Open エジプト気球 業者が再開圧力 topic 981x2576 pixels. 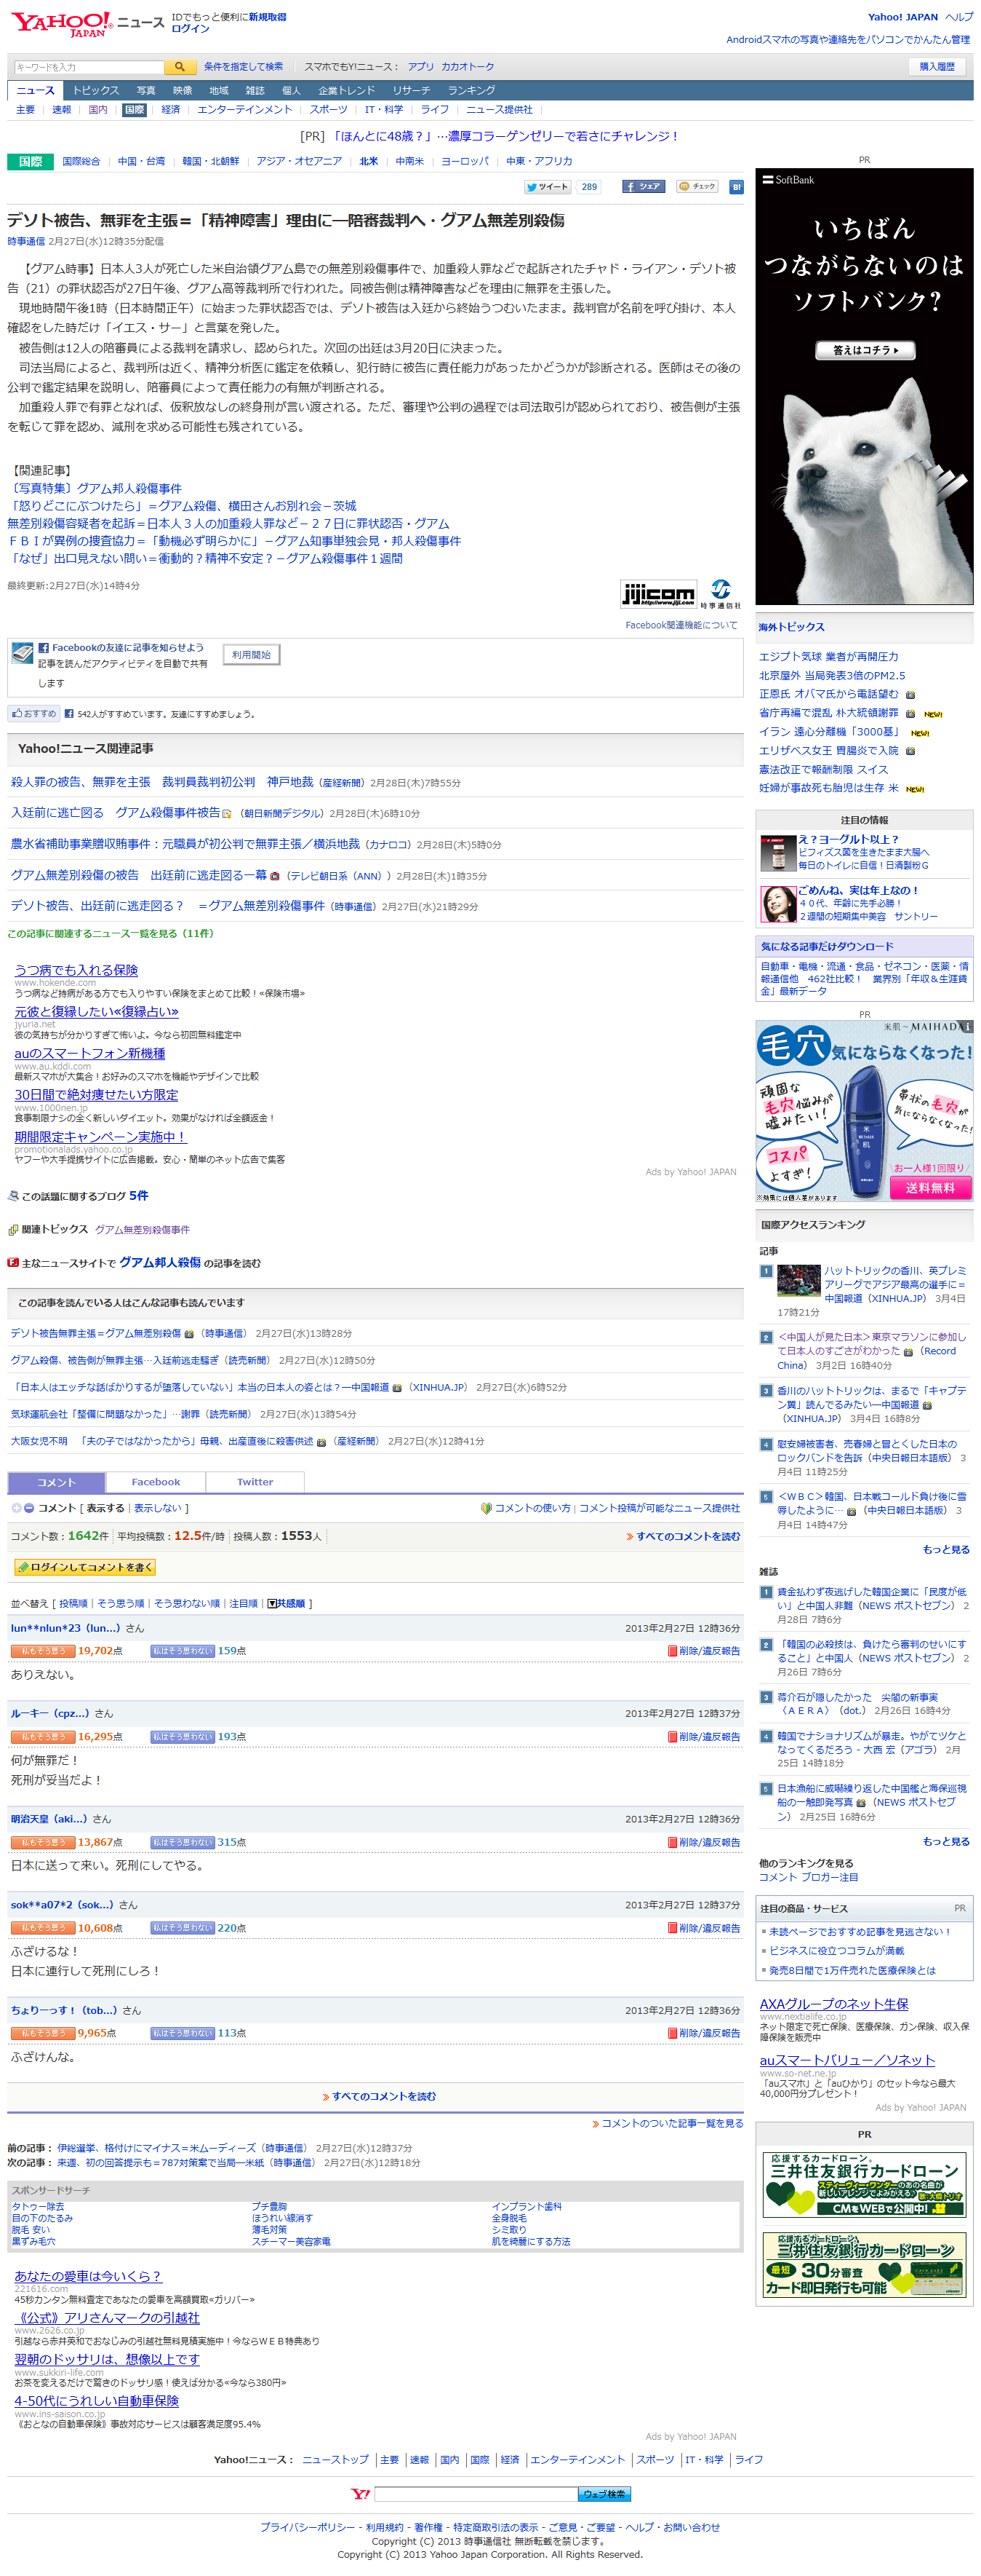tap(828, 657)
